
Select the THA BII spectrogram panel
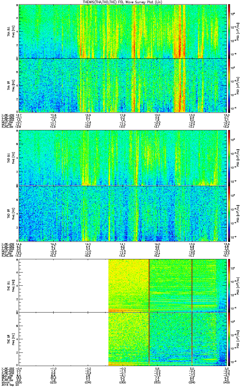point(122,85)
